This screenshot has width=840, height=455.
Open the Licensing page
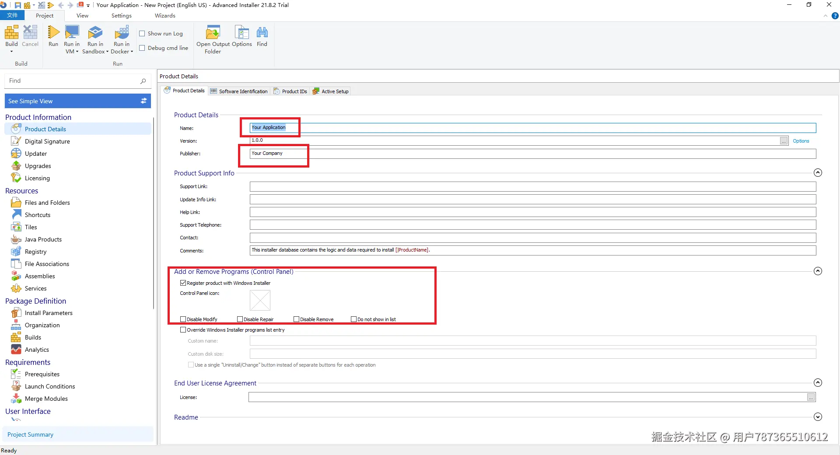[x=37, y=178]
